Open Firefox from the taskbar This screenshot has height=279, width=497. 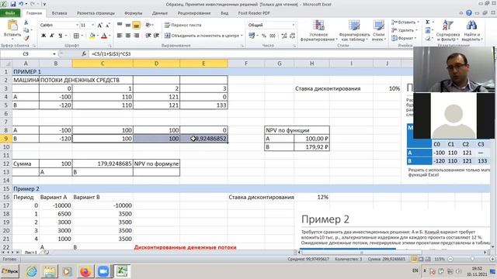pos(85,271)
